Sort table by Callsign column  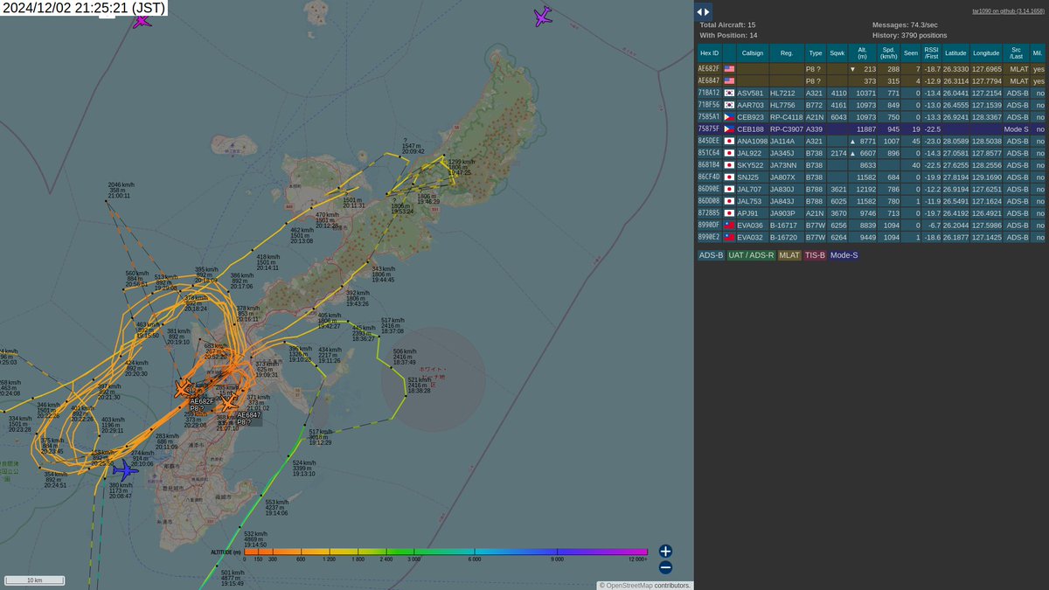[753, 52]
